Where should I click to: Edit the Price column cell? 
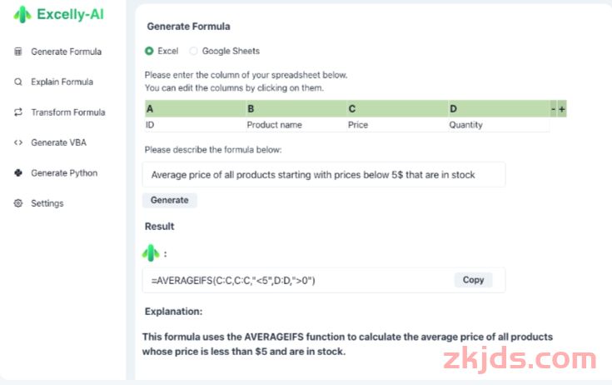397,125
